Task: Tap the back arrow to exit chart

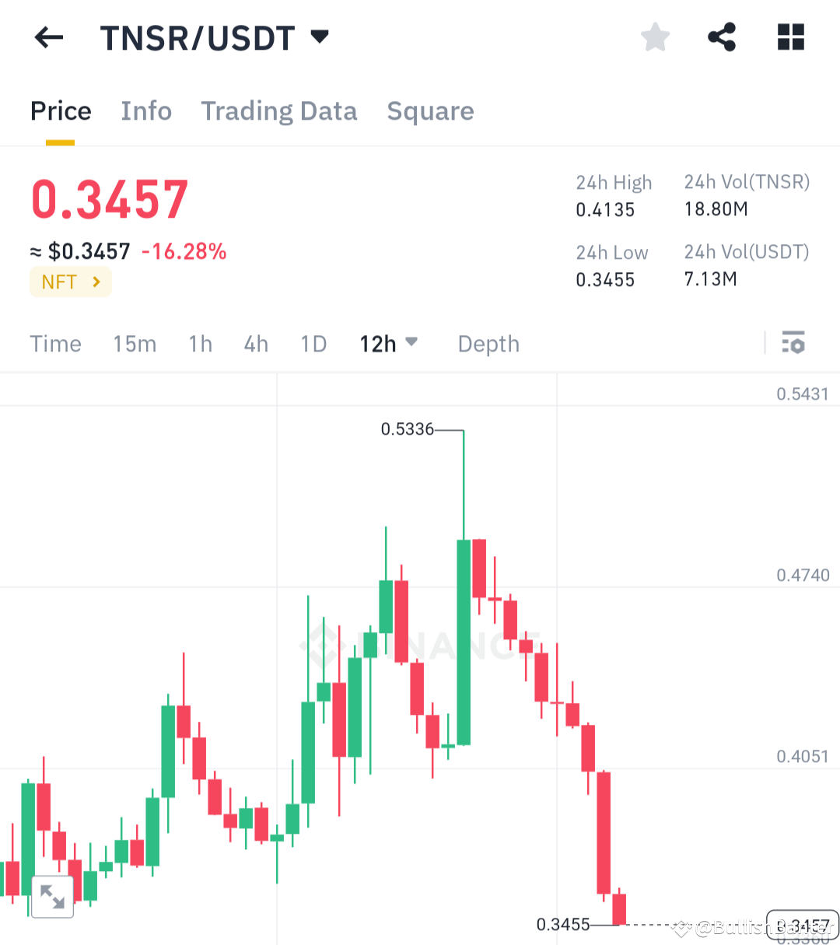Action: coord(48,37)
